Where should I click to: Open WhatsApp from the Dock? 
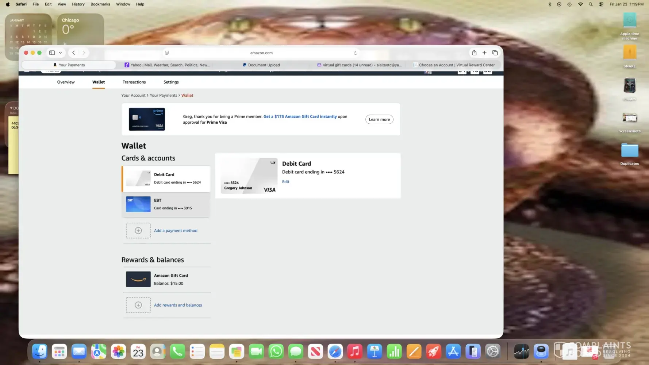pos(276,351)
